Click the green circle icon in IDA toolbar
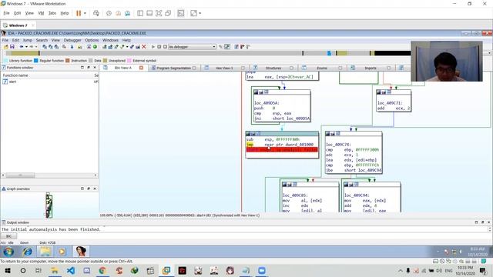 pyautogui.click(x=95, y=47)
